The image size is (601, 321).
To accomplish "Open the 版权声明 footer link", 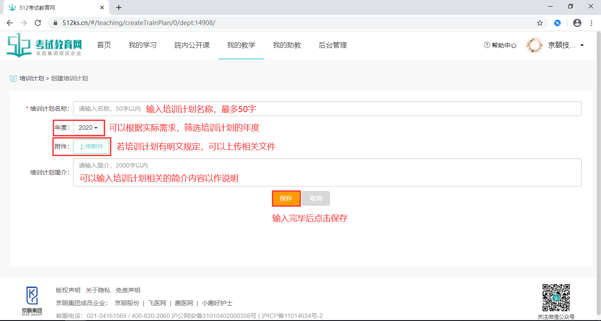I will pos(68,290).
